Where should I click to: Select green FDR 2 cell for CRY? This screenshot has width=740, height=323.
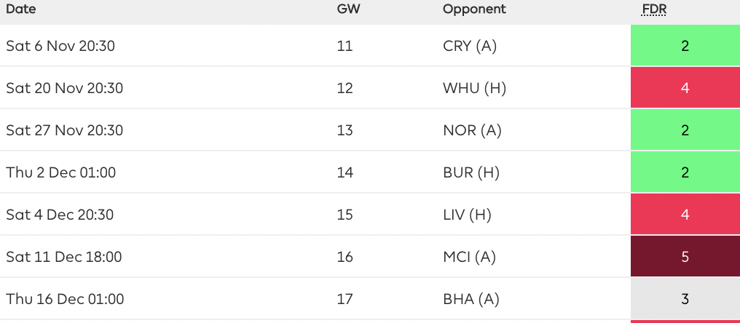coord(685,46)
